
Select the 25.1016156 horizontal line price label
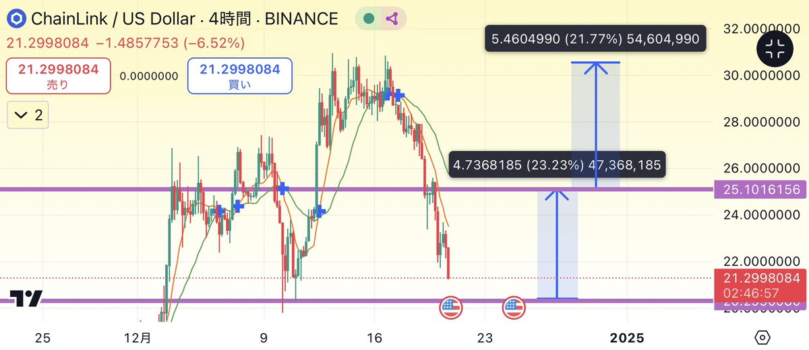point(760,190)
